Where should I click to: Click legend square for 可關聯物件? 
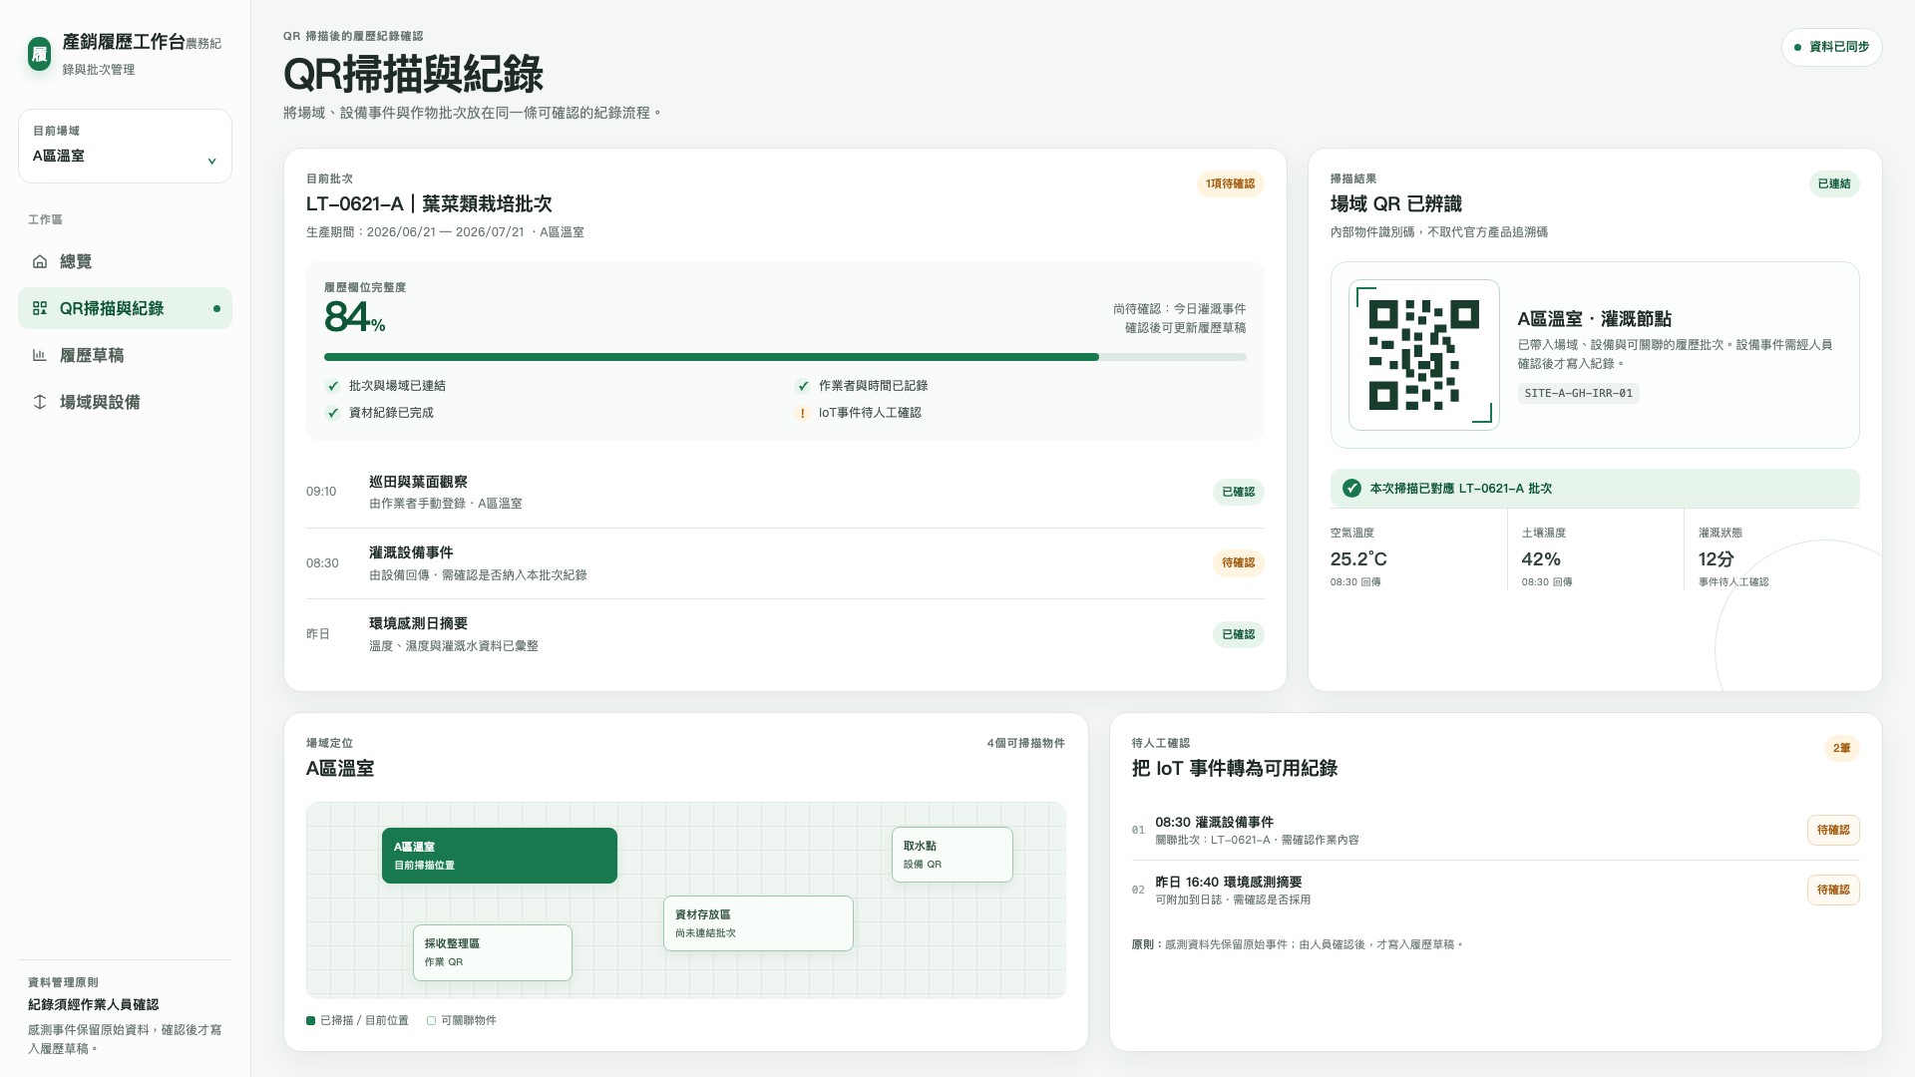click(432, 1020)
